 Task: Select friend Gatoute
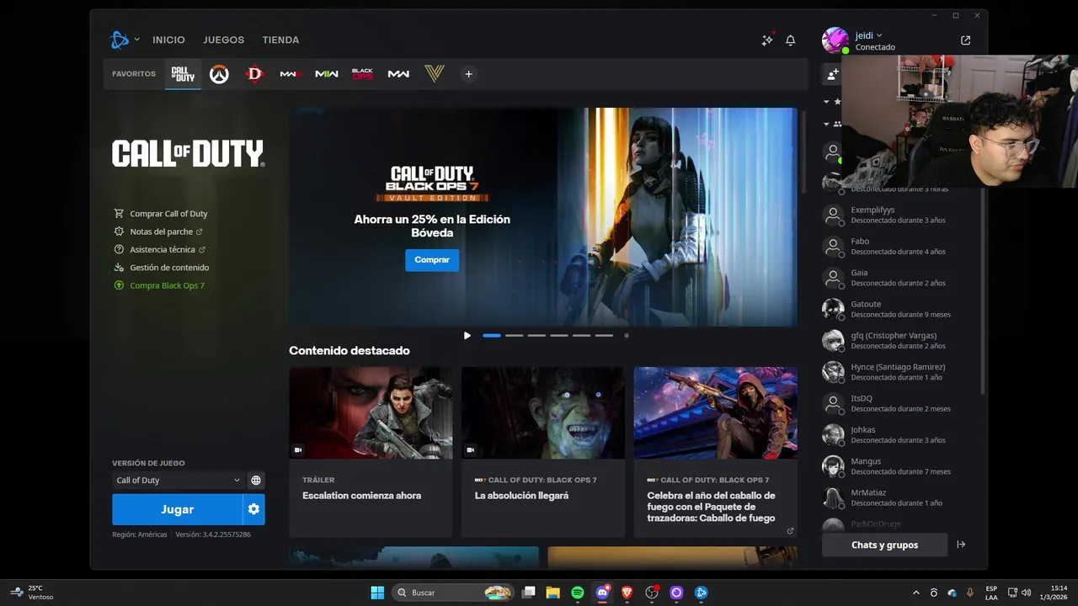coord(901,309)
